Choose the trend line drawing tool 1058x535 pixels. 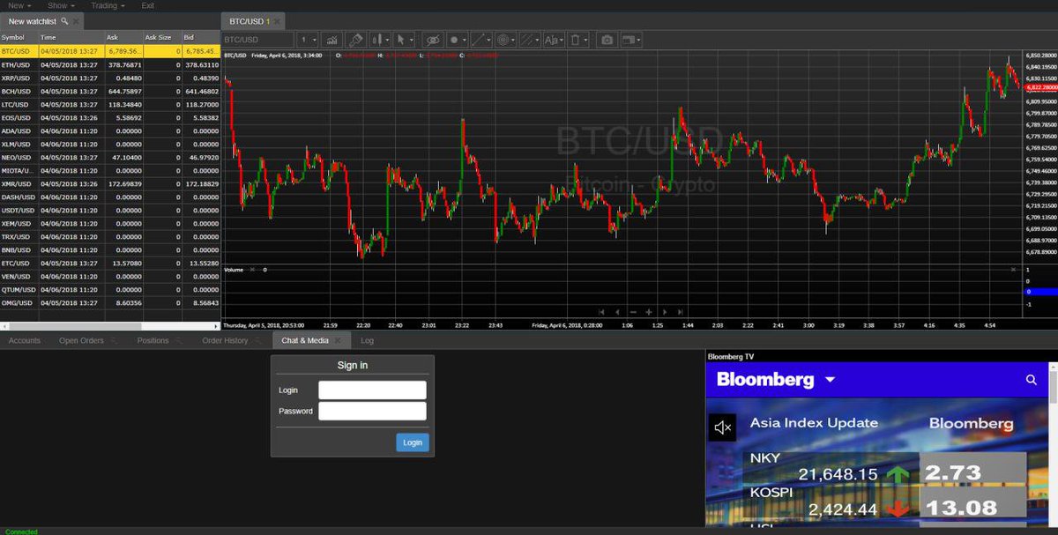point(477,40)
